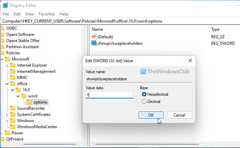Cancel the Edit DWORD dialog

pos(179,115)
